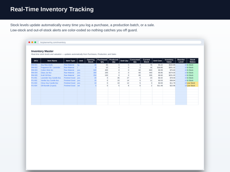Select the Unit Cost column header
230x172 pixels.
[158, 61]
